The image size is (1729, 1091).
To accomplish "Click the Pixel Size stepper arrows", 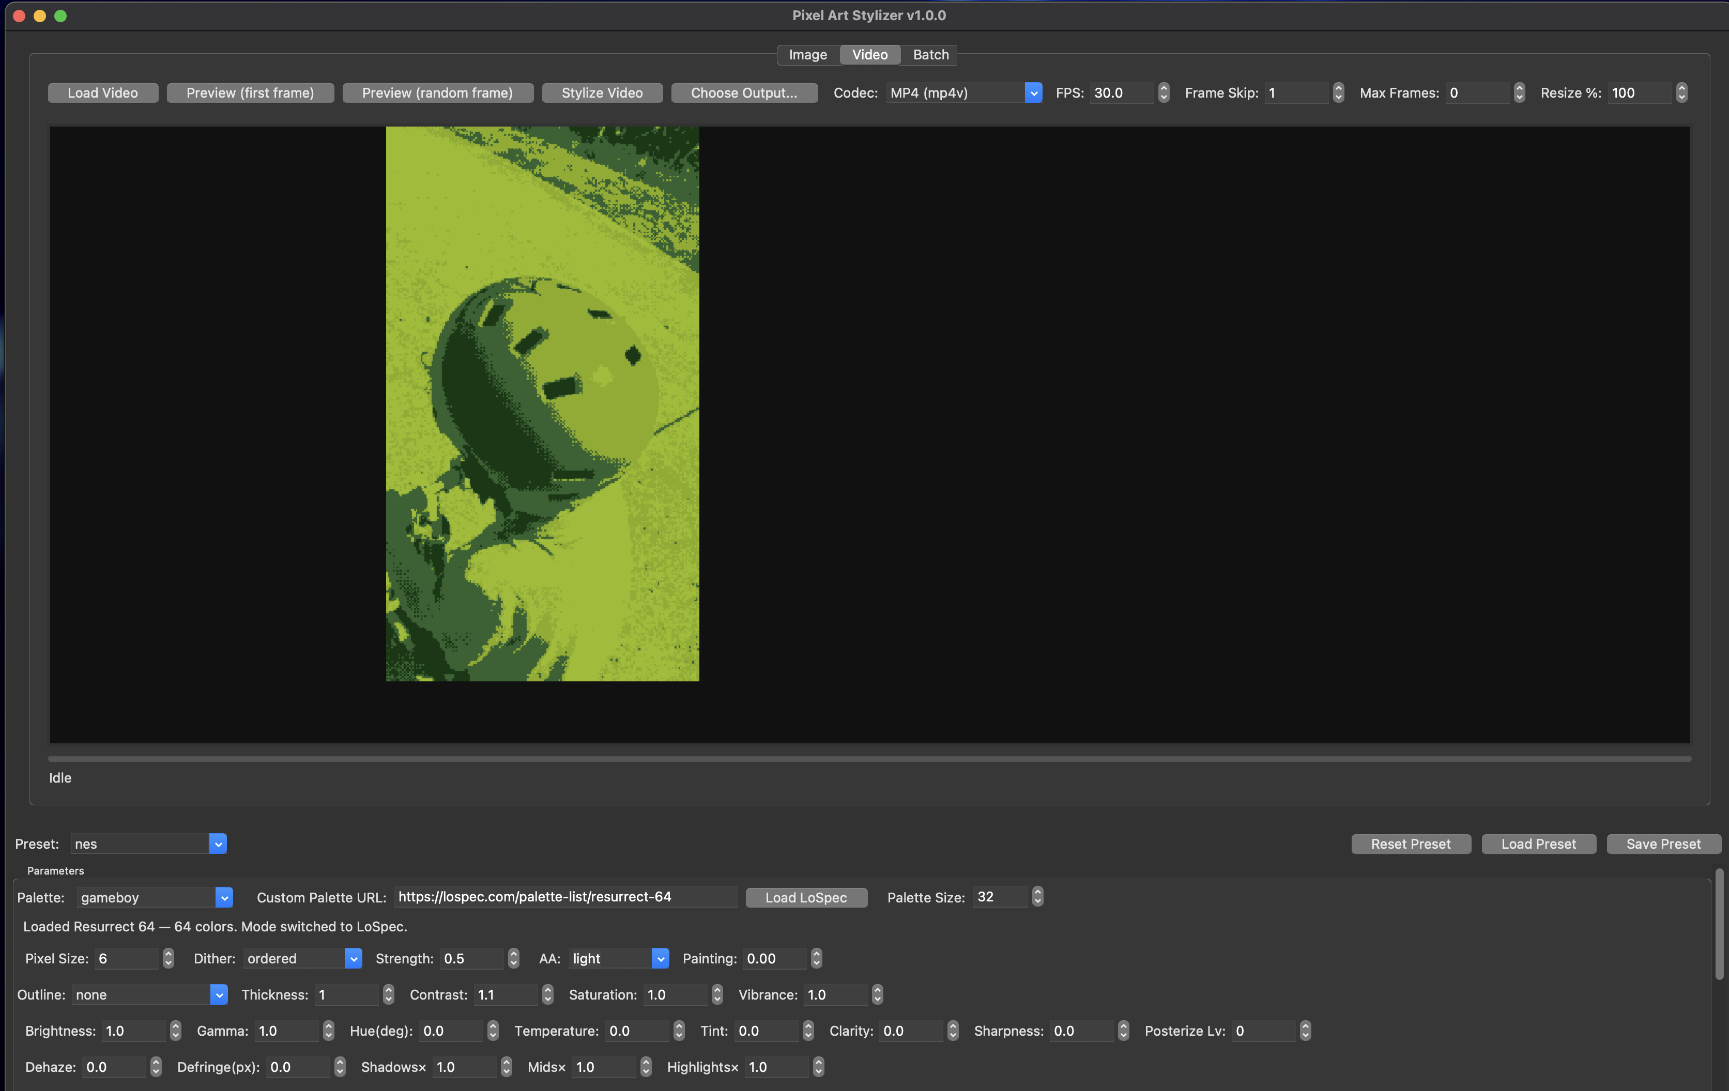I will pos(168,958).
